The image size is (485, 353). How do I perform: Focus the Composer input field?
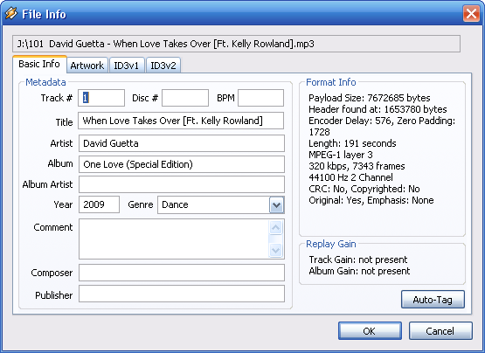pos(182,273)
